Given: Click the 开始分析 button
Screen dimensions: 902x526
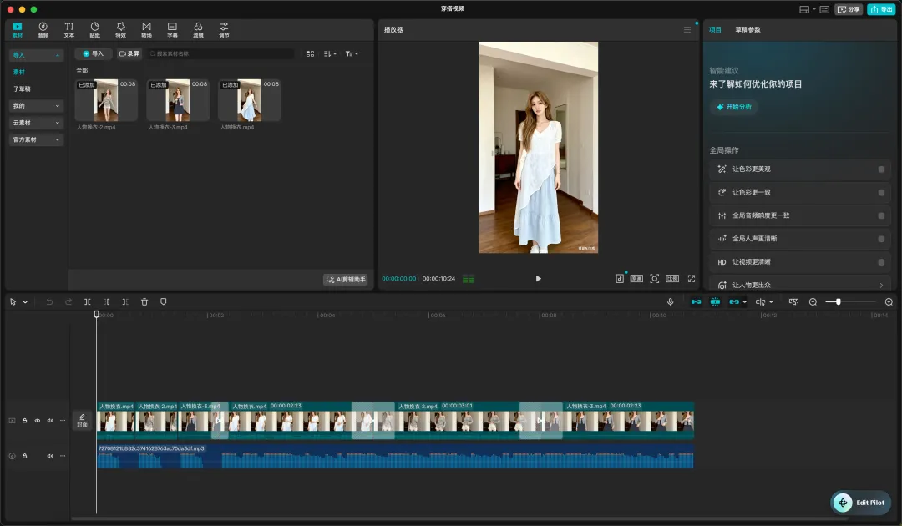Looking at the screenshot, I should pyautogui.click(x=733, y=107).
